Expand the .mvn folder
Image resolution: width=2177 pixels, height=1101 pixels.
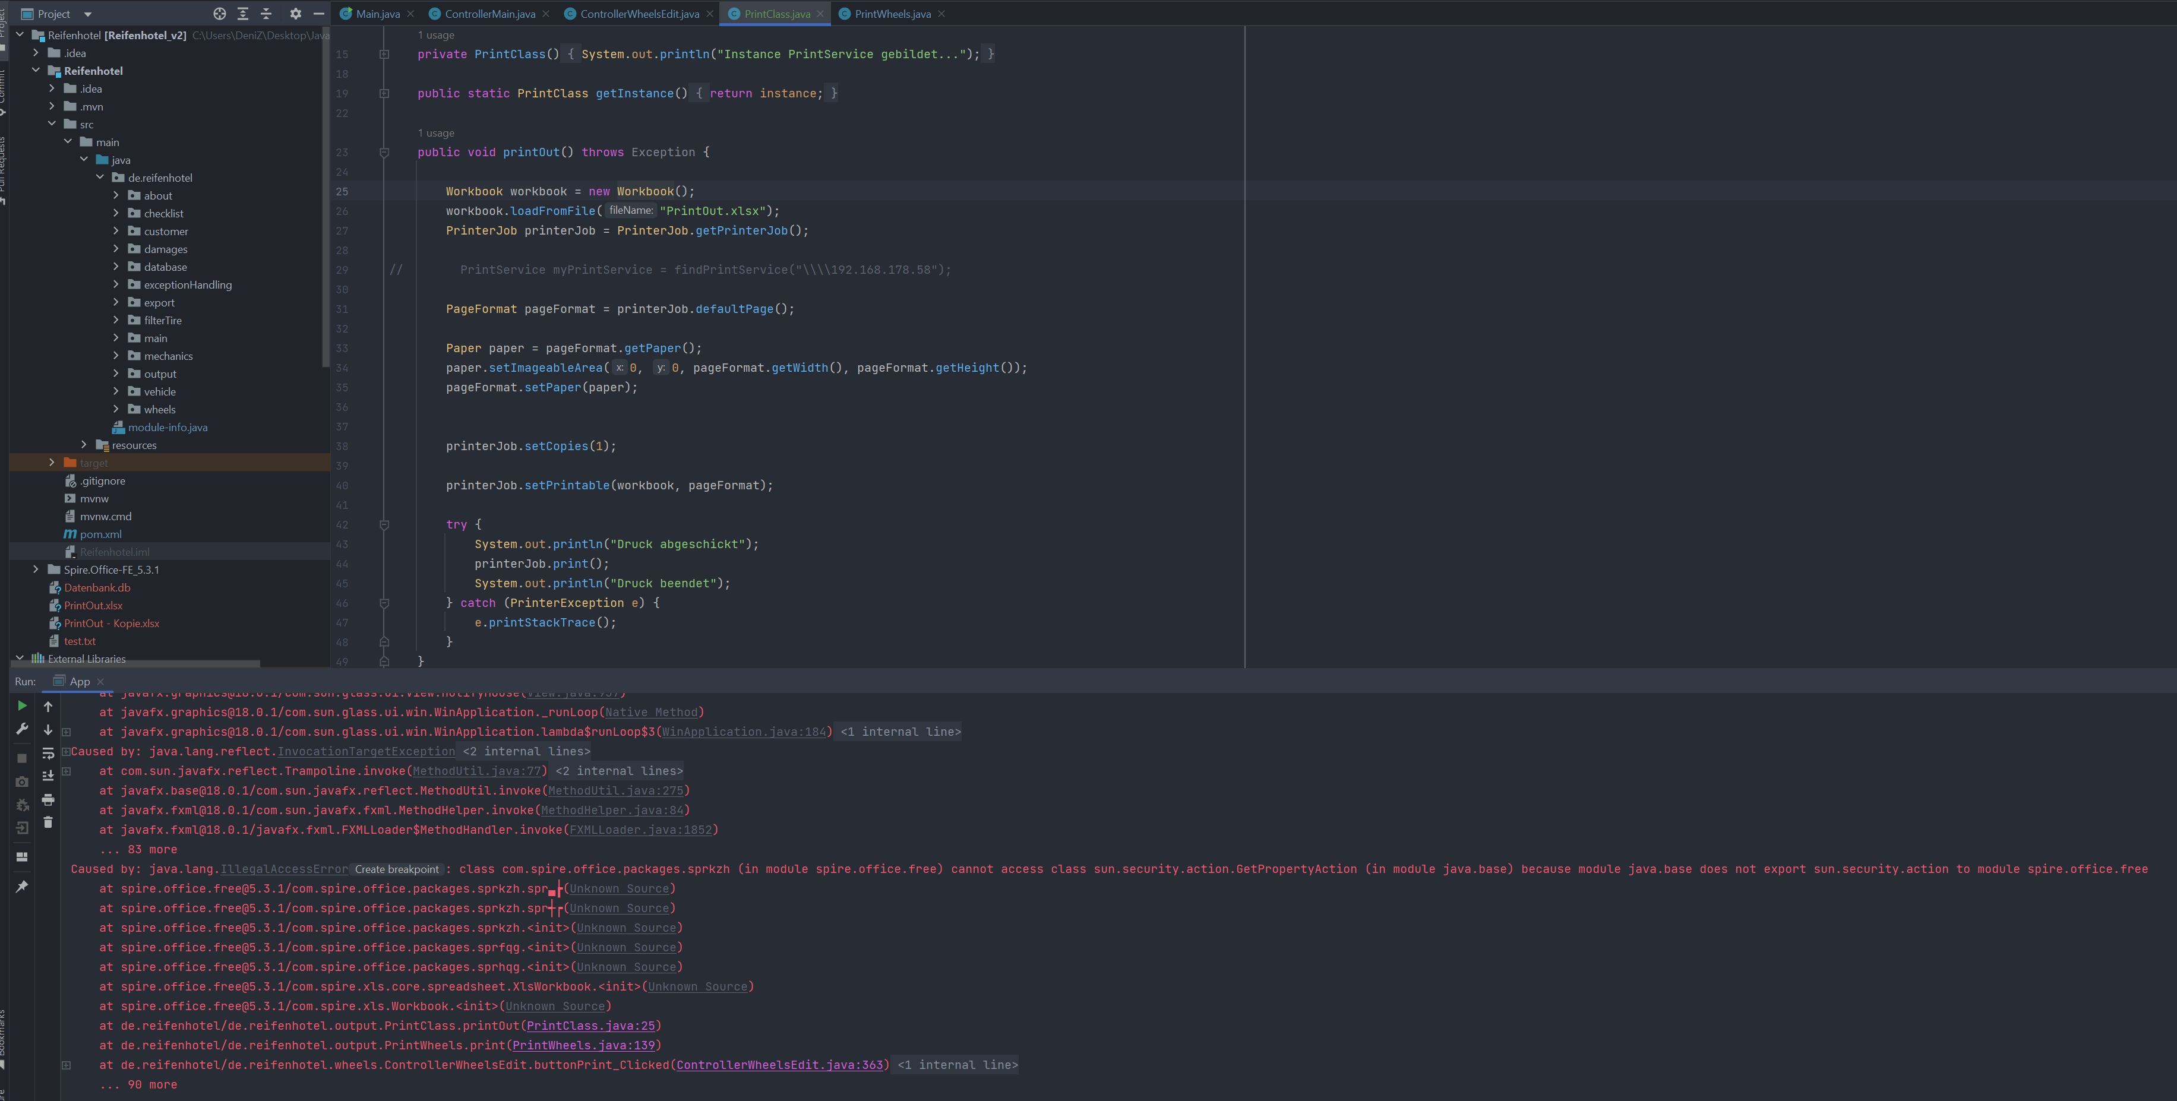pos(52,106)
